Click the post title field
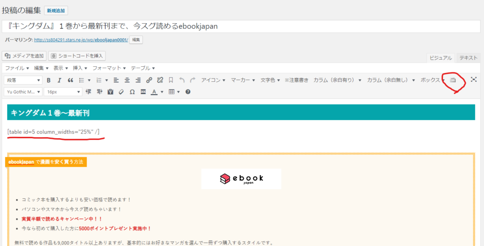This screenshot has height=246, width=484. click(241, 26)
